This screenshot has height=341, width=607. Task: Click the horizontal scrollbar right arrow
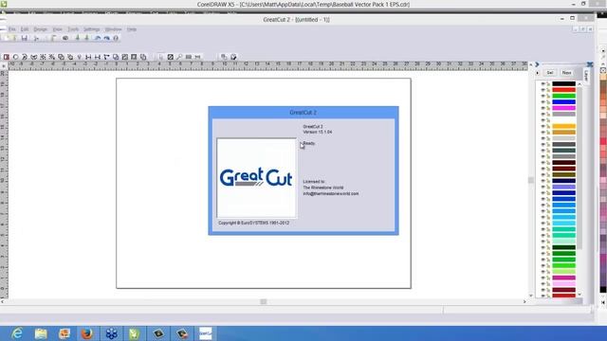[524, 301]
